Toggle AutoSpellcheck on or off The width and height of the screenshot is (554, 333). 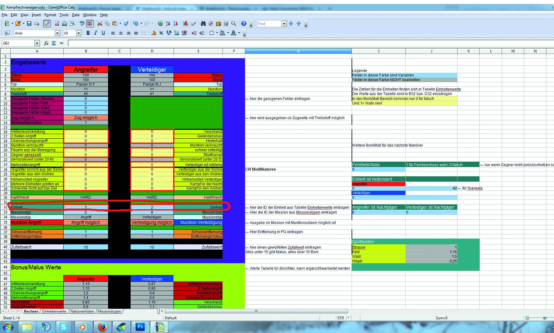[90, 23]
